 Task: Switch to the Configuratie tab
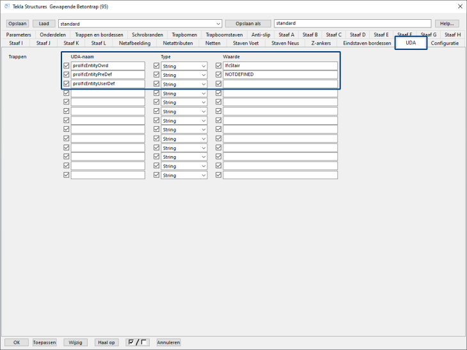(445, 44)
